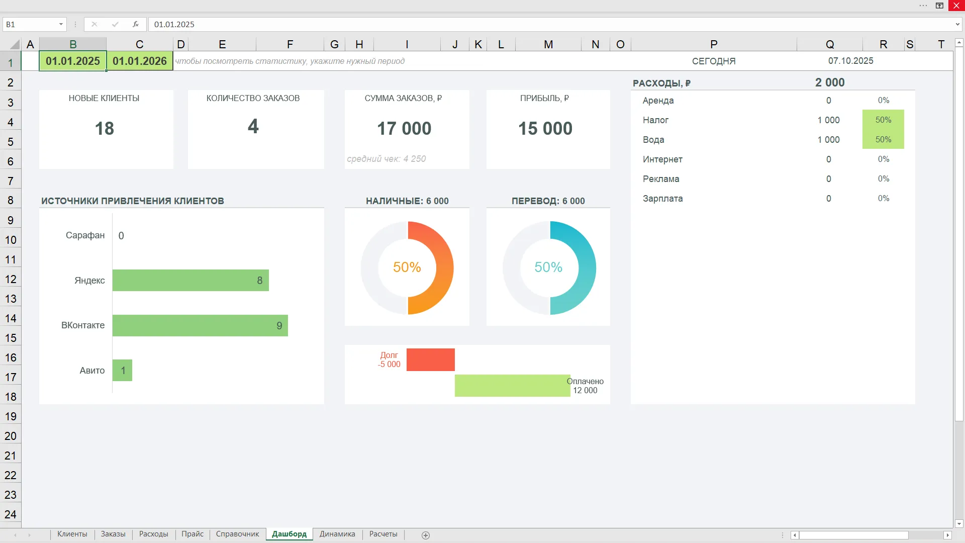Image resolution: width=965 pixels, height=543 pixels.
Task: Select the end date cell 01.01.2026
Action: pyautogui.click(x=140, y=61)
